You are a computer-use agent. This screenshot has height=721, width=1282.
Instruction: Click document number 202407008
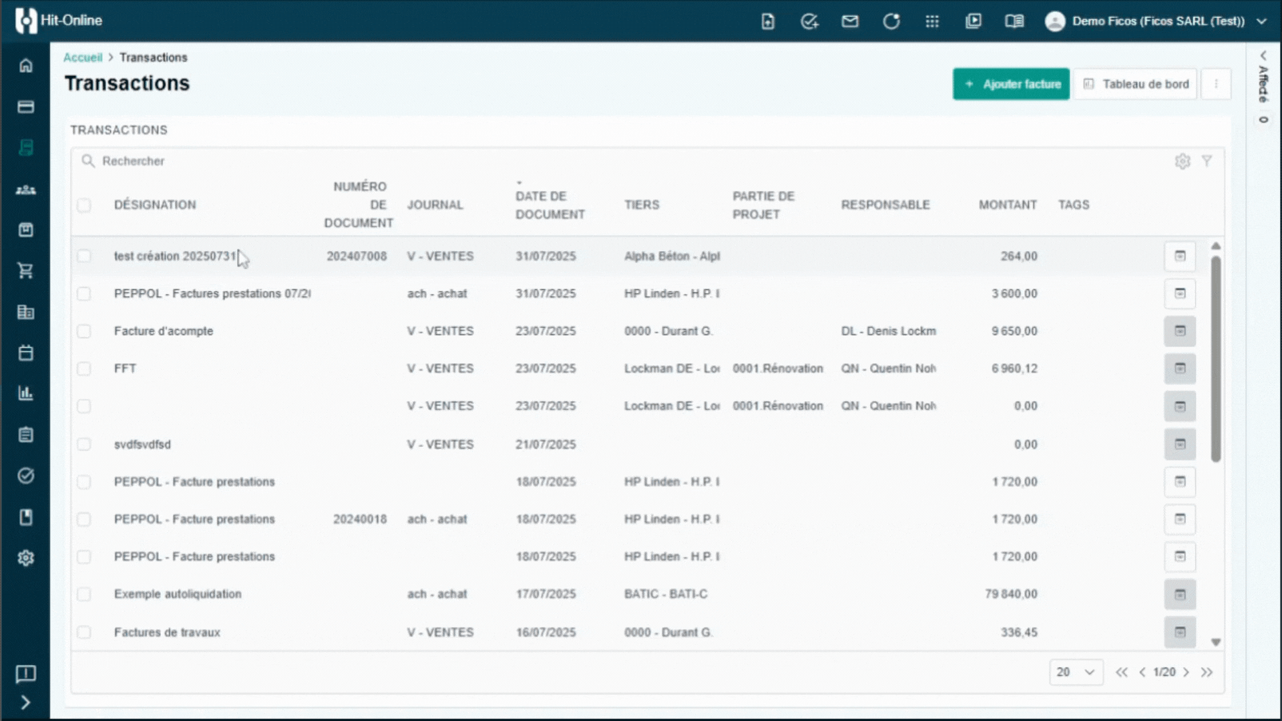coord(357,256)
